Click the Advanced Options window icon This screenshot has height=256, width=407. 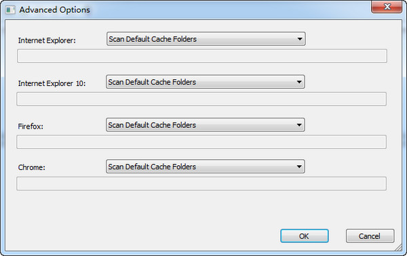point(11,10)
